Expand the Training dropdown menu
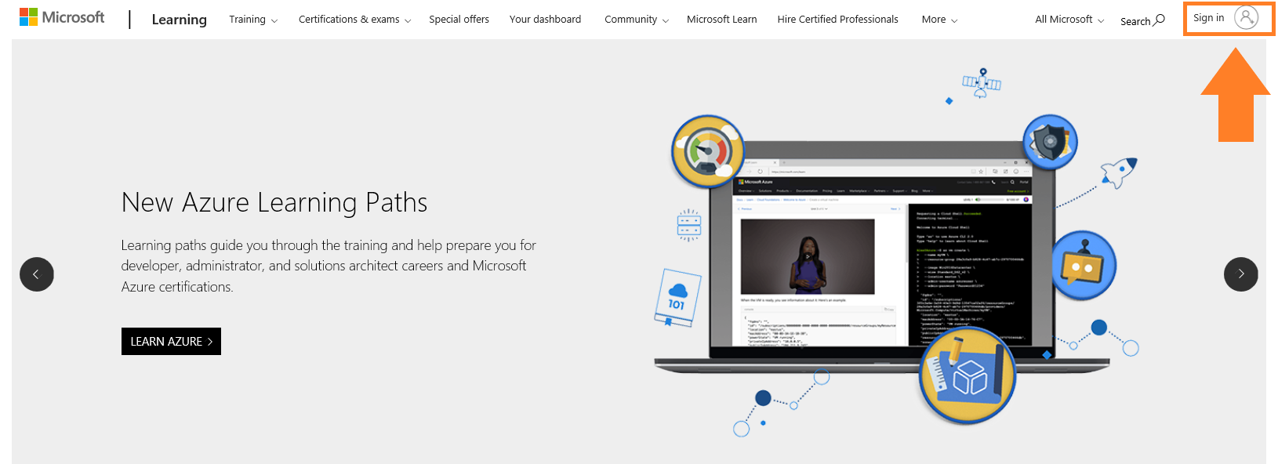 tap(253, 20)
